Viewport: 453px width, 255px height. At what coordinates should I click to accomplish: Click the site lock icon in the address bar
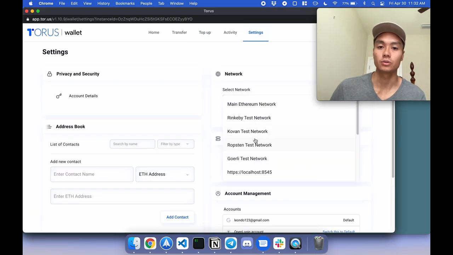[x=28, y=19]
